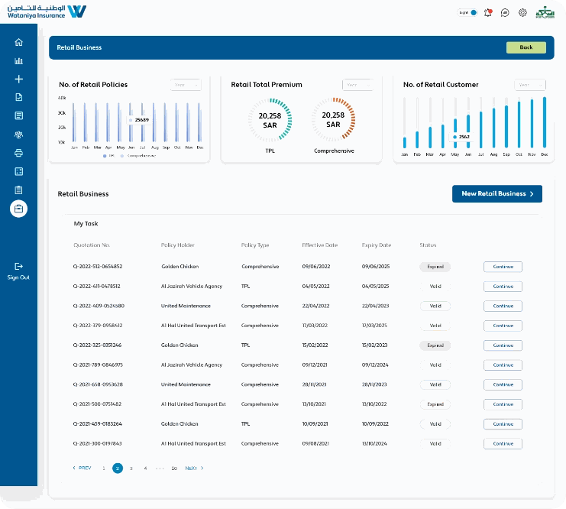Screen dimensions: 566x509
Task: Click the Dec bar in Retail Customer chart
Action: [545, 122]
